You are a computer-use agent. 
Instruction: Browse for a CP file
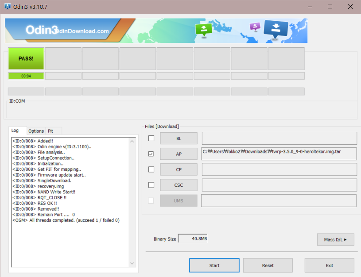pyautogui.click(x=179, y=169)
